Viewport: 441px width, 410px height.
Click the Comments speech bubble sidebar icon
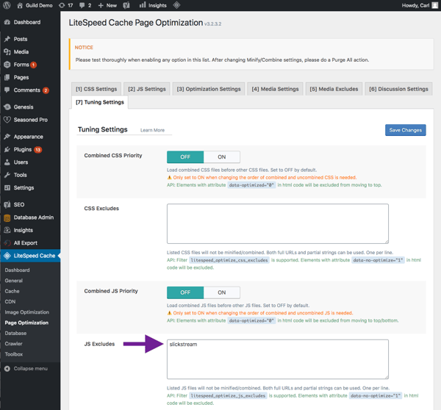click(7, 90)
